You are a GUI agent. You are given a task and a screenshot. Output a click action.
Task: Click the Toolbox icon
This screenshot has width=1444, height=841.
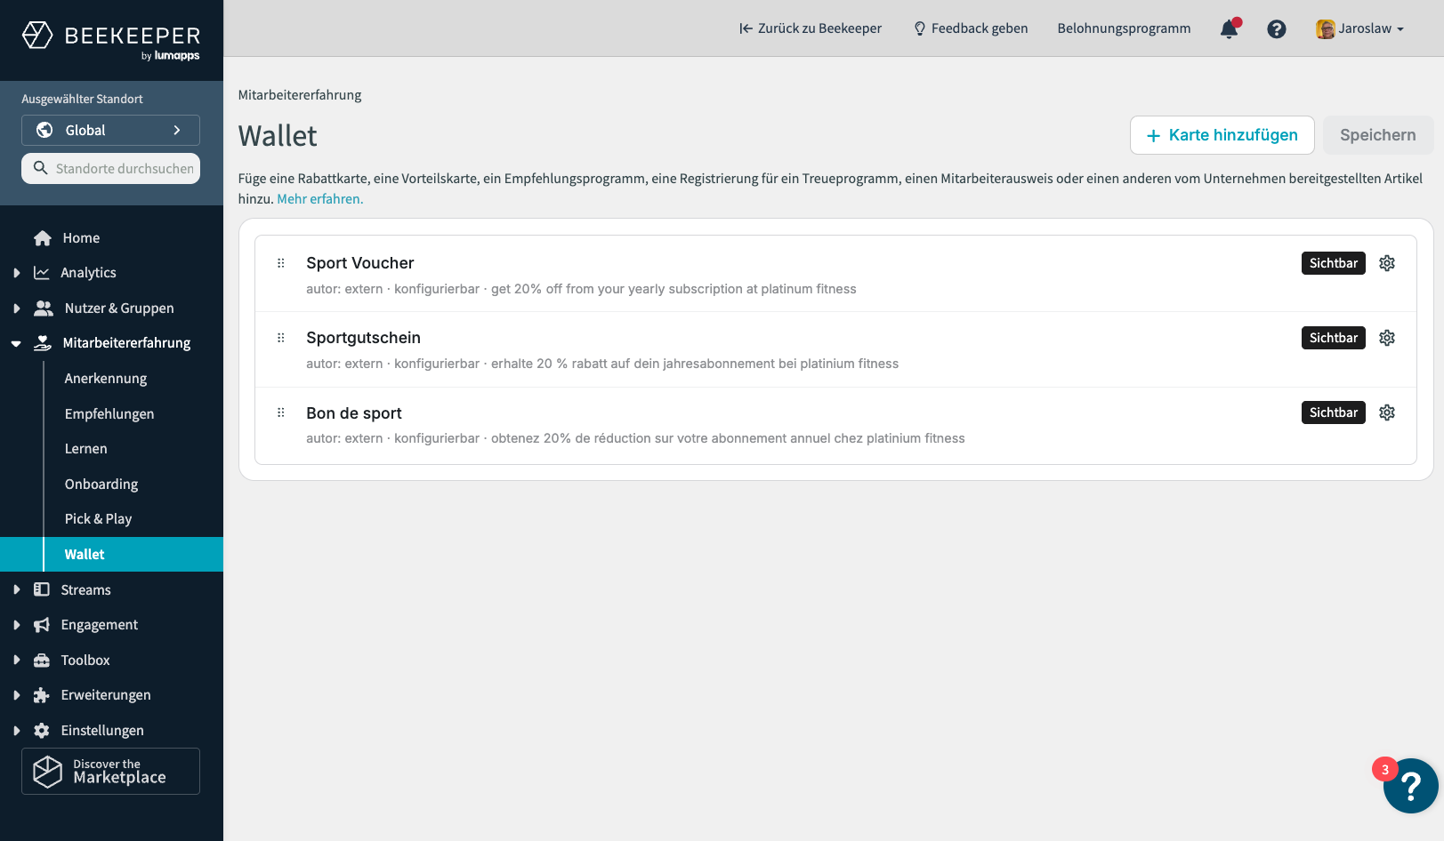(42, 661)
